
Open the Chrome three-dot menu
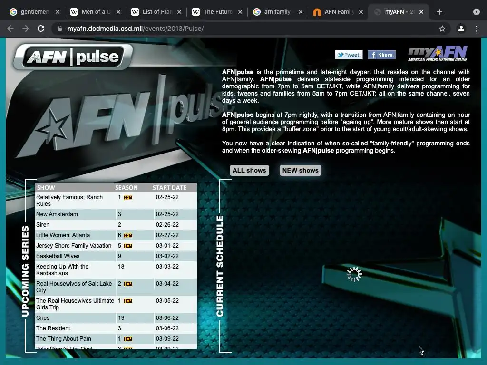pos(477,29)
